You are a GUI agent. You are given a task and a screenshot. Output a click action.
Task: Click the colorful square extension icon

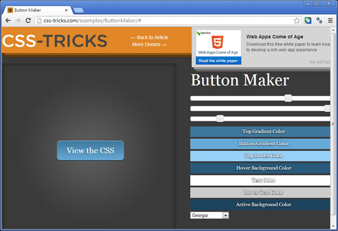click(x=308, y=20)
